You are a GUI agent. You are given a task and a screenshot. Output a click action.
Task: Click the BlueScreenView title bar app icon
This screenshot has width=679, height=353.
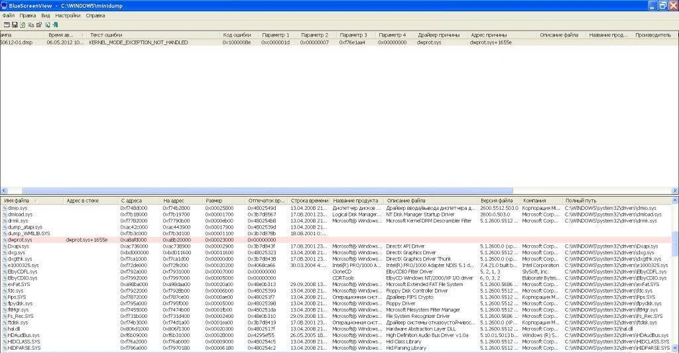(x=4, y=5)
